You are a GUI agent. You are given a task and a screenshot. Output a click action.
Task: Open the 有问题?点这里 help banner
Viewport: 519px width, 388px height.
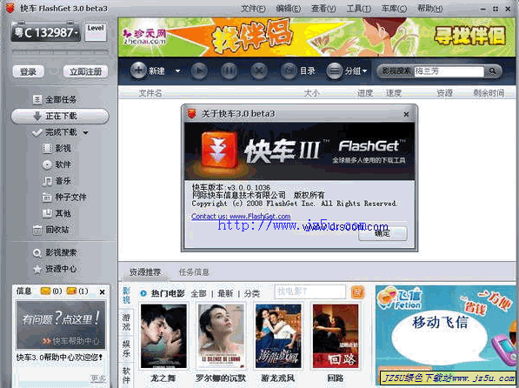[61, 324]
